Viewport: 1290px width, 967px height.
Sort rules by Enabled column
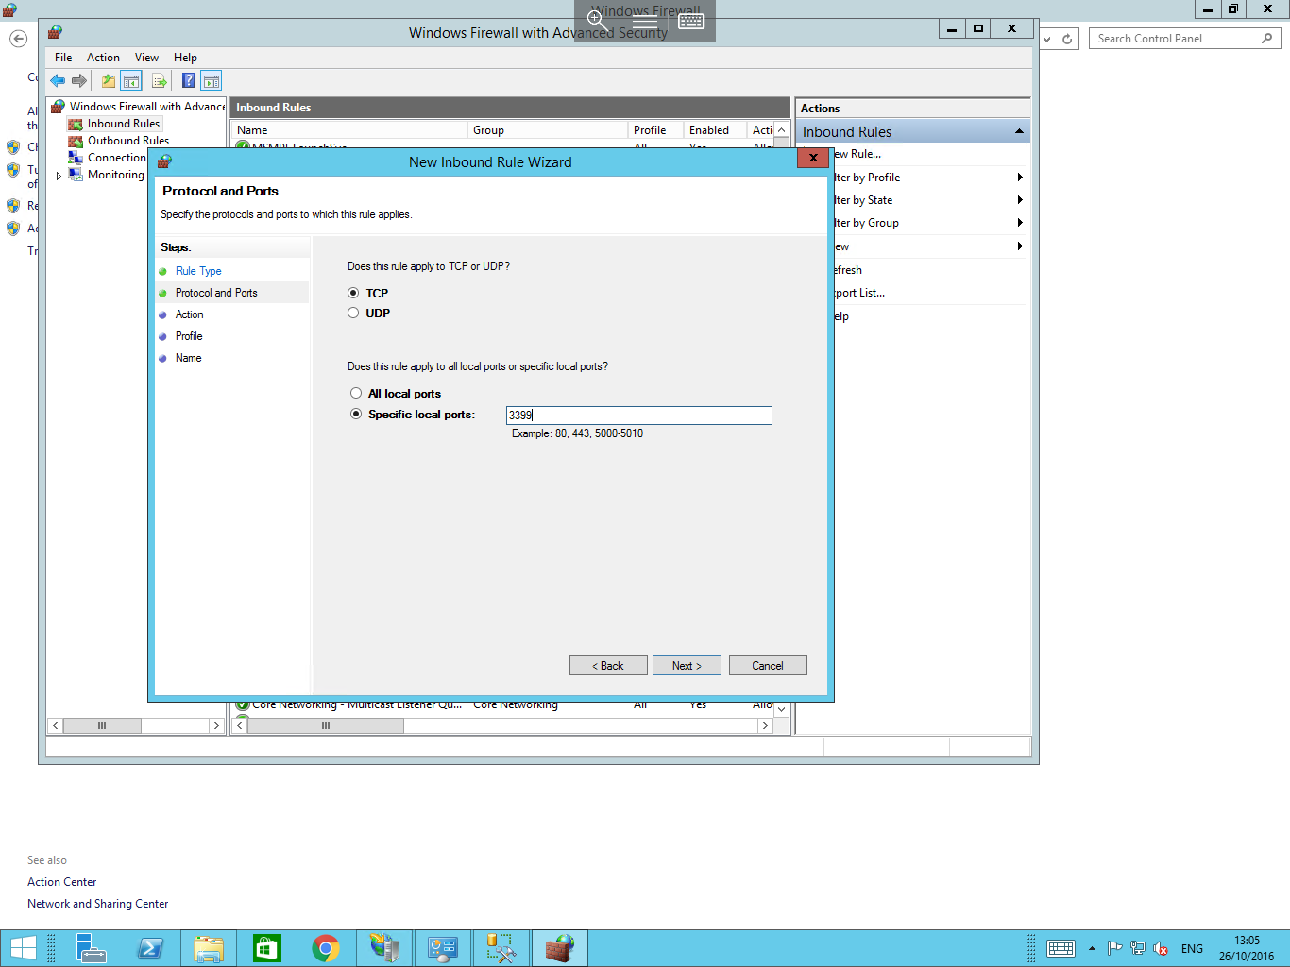[x=714, y=129]
